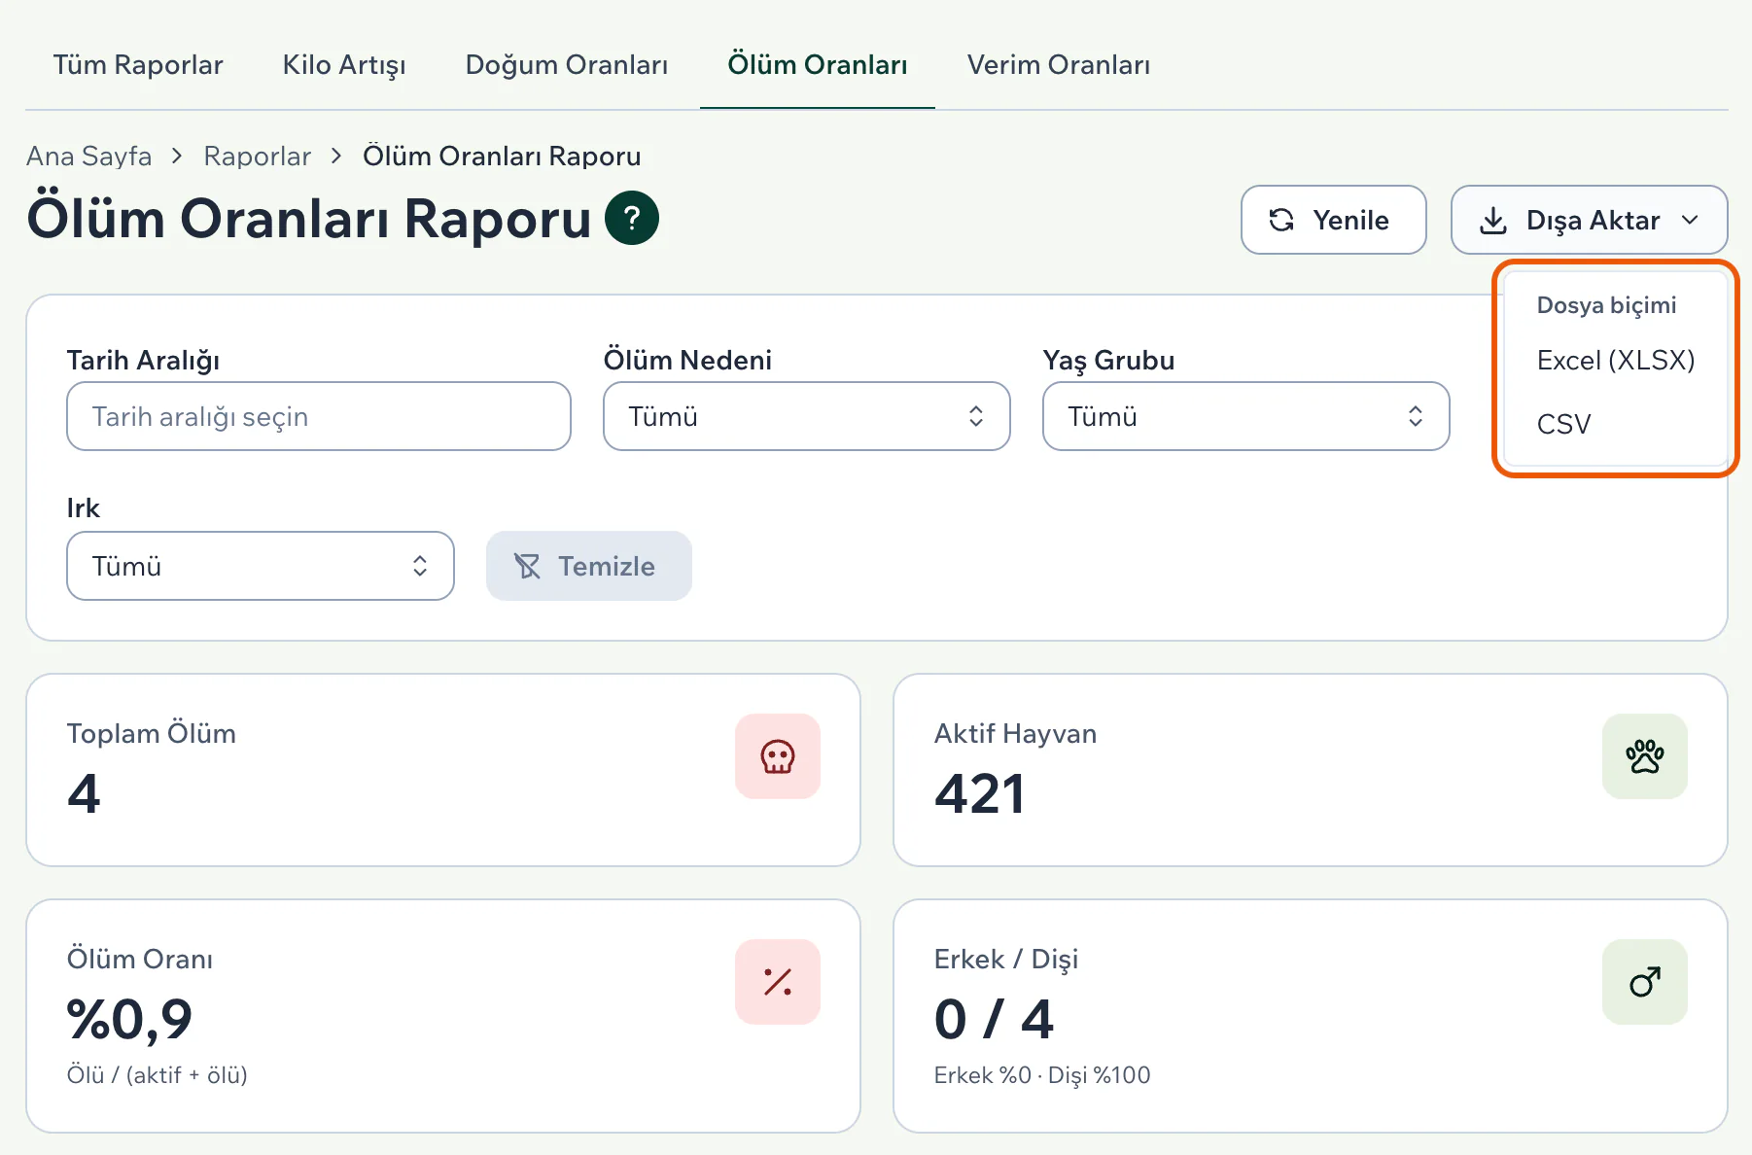Click the percent icon in Ölüm Oranı card
The image size is (1752, 1155).
(x=778, y=982)
